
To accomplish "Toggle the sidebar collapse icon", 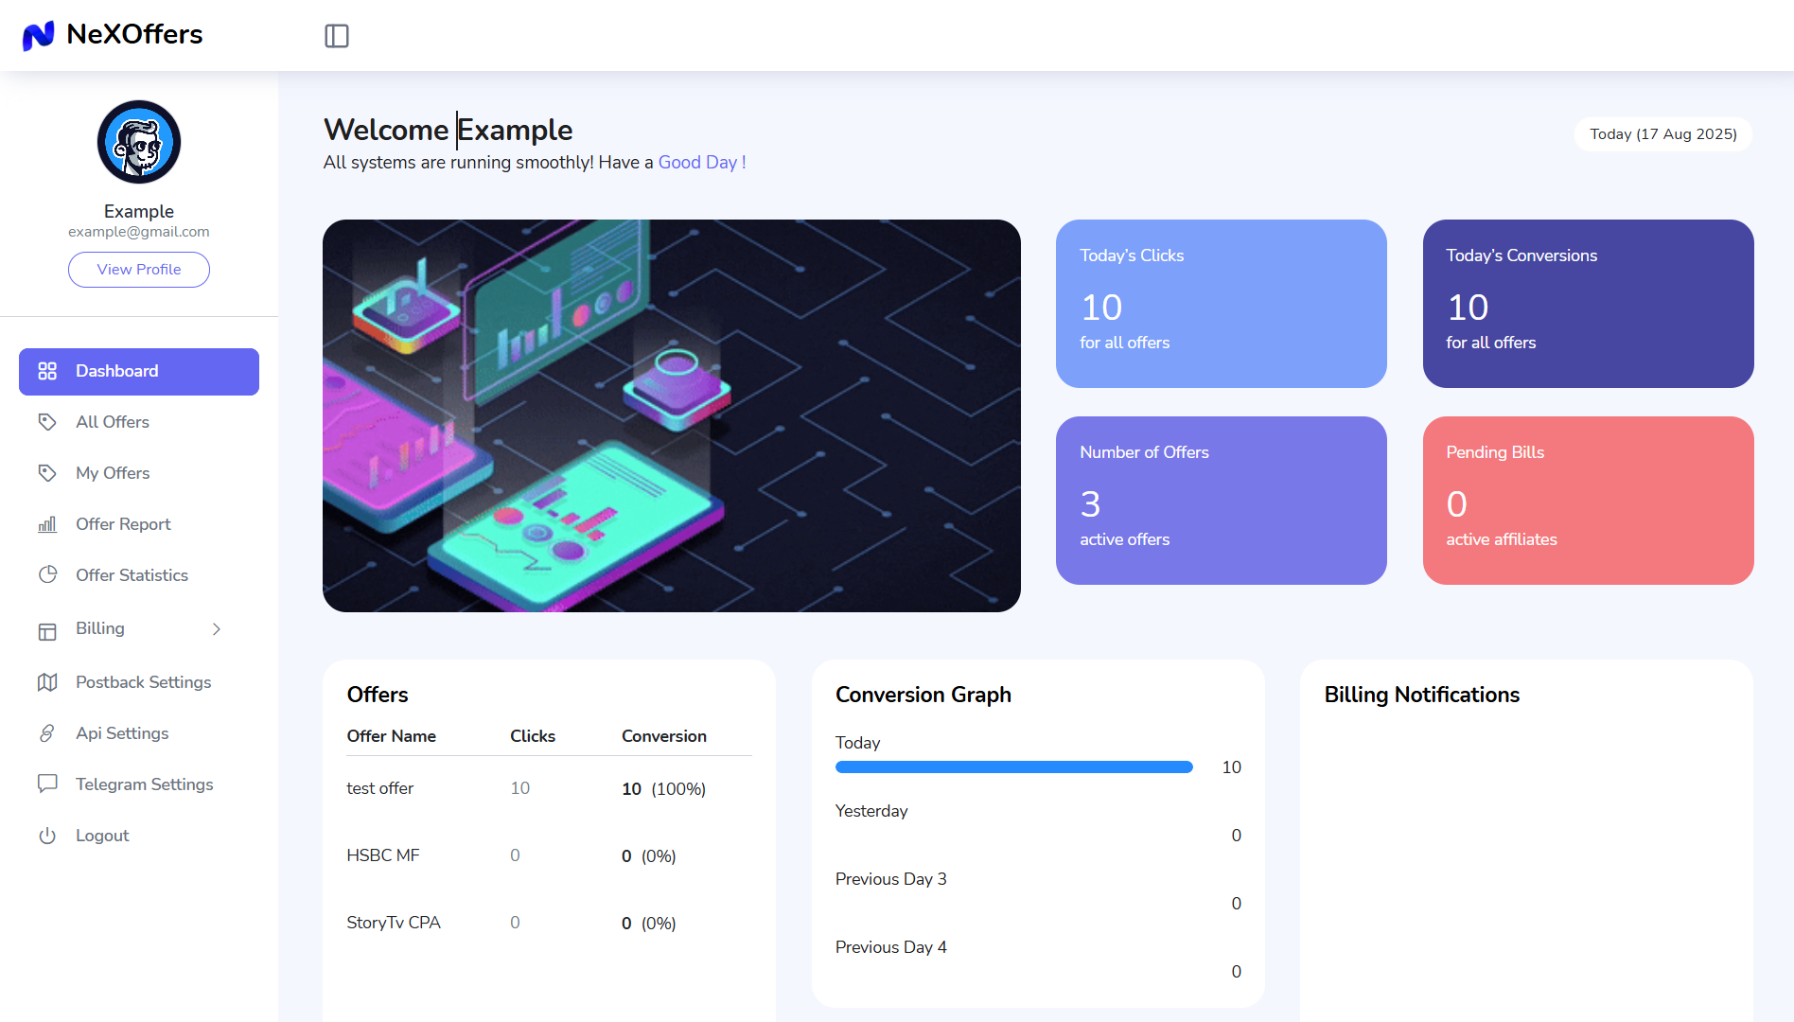I will pyautogui.click(x=337, y=36).
